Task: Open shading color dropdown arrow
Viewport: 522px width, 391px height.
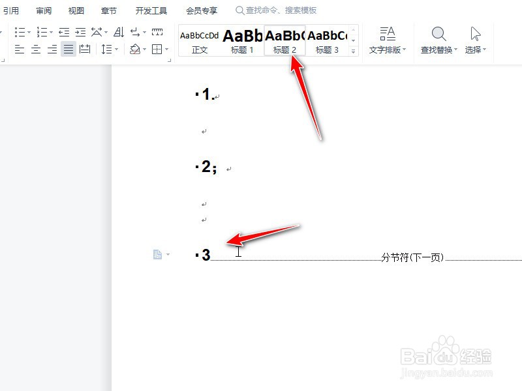Action: coord(144,50)
